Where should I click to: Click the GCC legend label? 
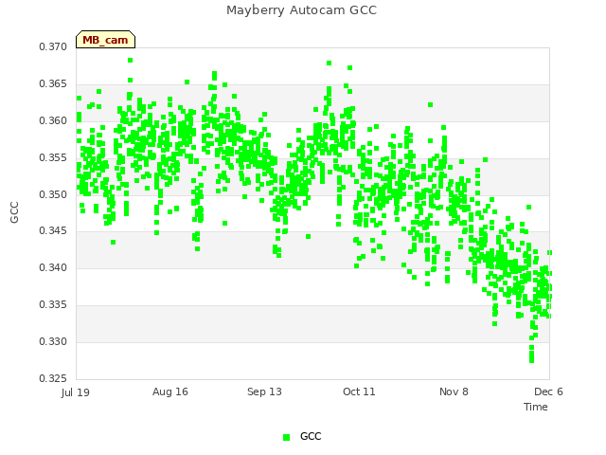tap(311, 436)
